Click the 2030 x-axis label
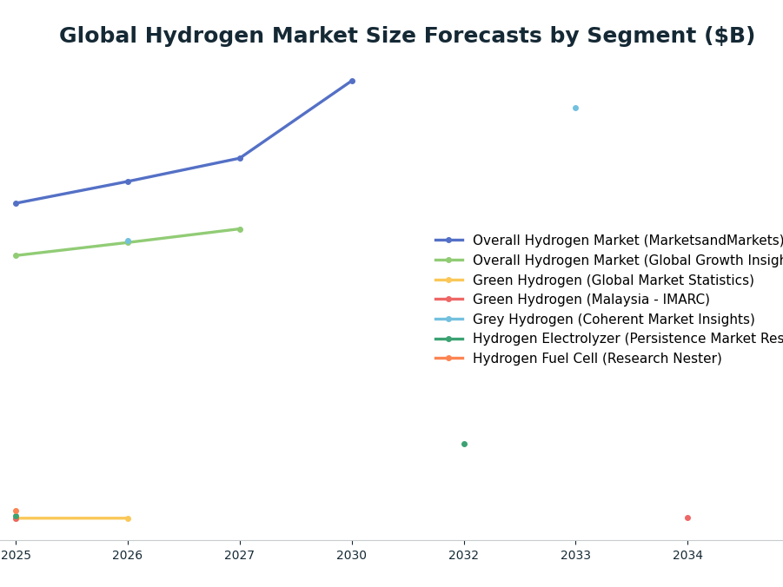 click(x=352, y=555)
